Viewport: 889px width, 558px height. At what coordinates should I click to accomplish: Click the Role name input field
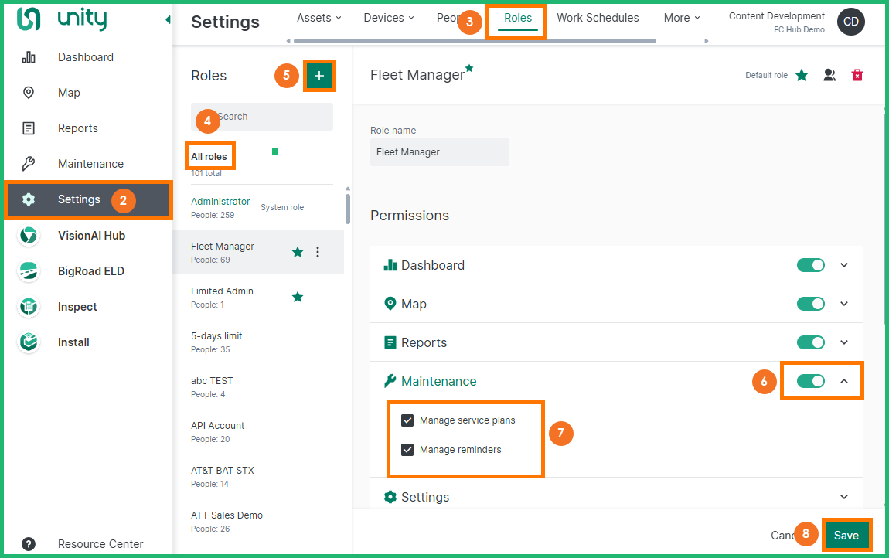point(439,152)
